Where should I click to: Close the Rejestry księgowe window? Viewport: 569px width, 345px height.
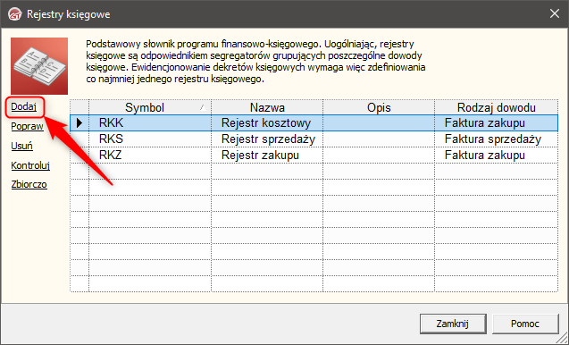pos(554,13)
